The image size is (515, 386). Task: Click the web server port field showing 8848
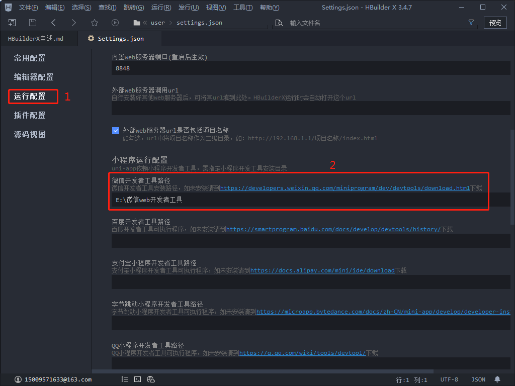point(311,68)
